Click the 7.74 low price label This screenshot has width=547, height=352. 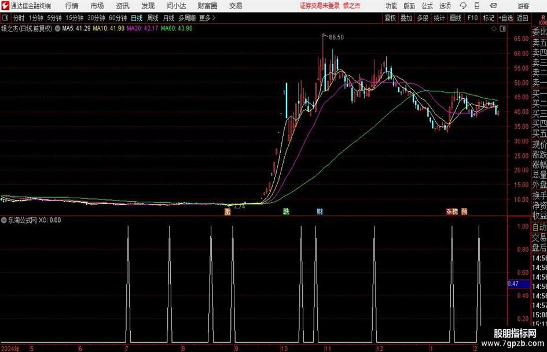click(x=239, y=207)
